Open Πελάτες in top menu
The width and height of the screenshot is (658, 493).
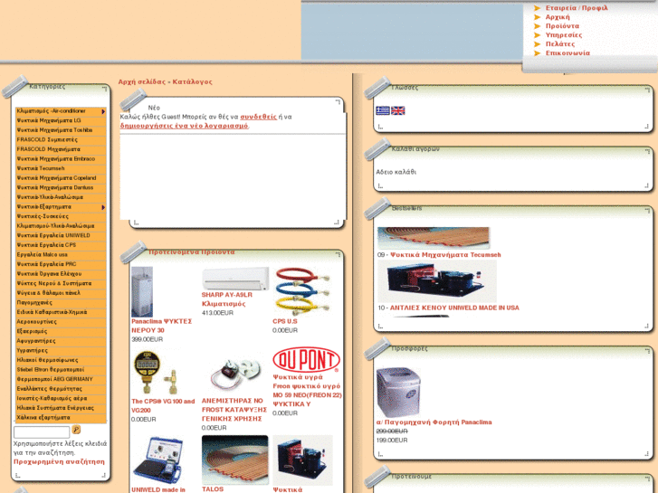click(x=560, y=44)
